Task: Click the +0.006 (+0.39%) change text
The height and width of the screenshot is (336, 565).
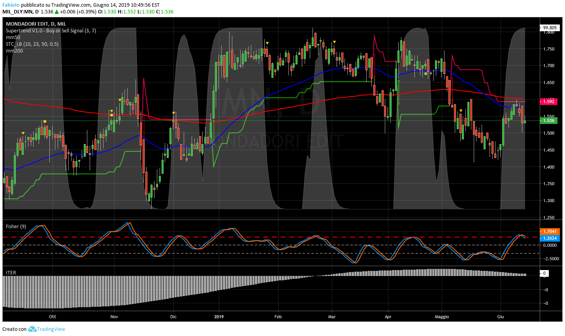Action: pos(78,12)
